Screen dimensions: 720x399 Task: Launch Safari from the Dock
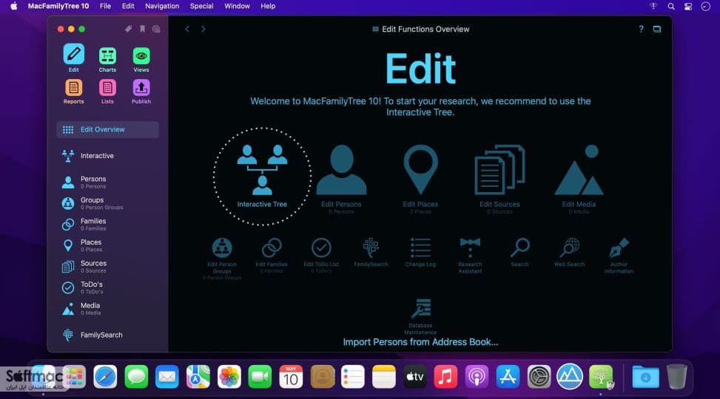pyautogui.click(x=105, y=377)
